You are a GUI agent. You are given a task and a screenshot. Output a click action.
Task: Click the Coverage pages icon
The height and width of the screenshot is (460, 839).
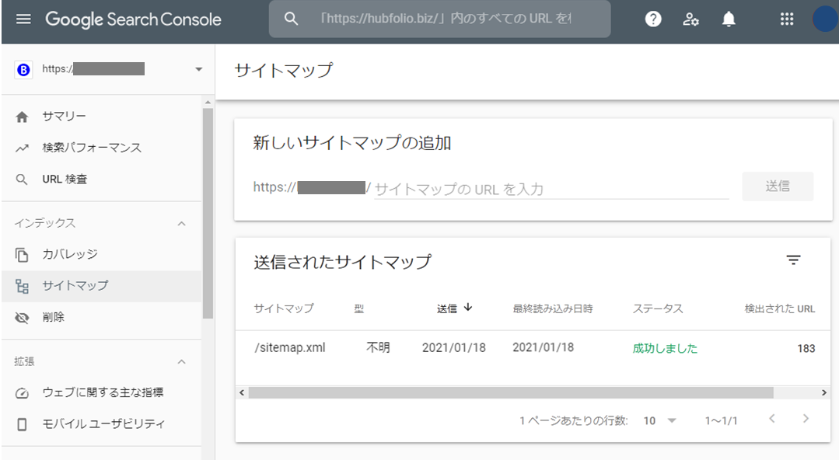[22, 255]
